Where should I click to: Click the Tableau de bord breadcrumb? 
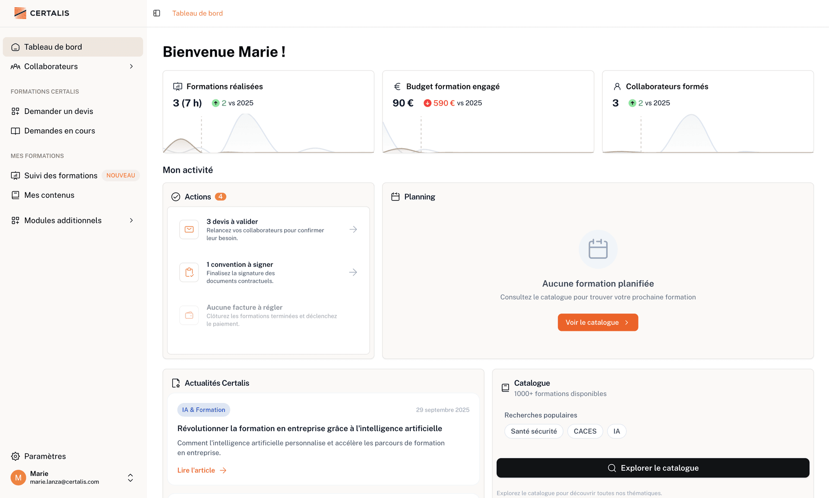[197, 13]
